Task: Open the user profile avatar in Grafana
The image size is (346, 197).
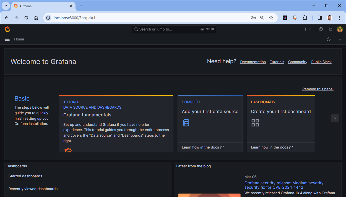Action: (340, 29)
